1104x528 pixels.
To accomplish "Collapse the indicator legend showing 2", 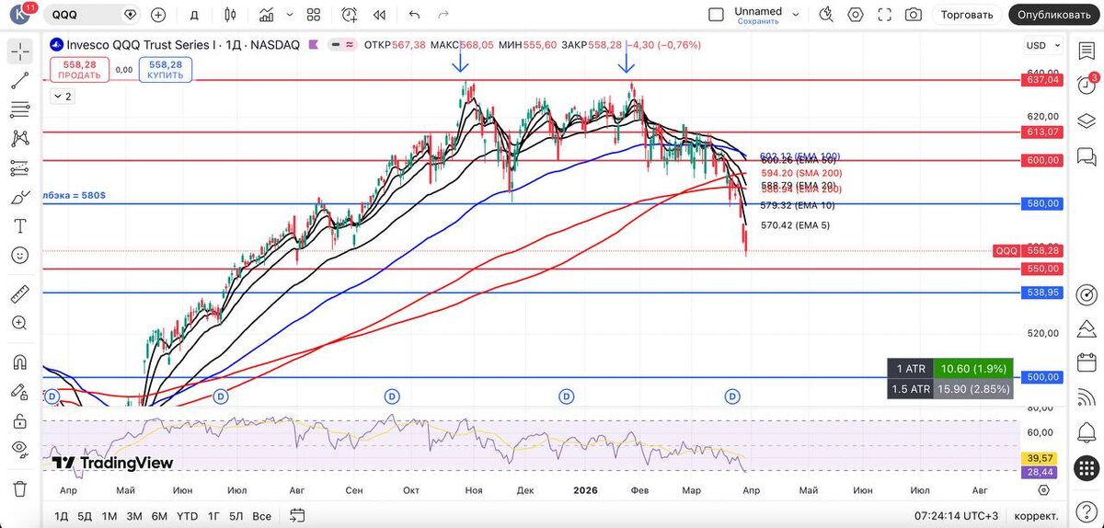I will point(62,96).
